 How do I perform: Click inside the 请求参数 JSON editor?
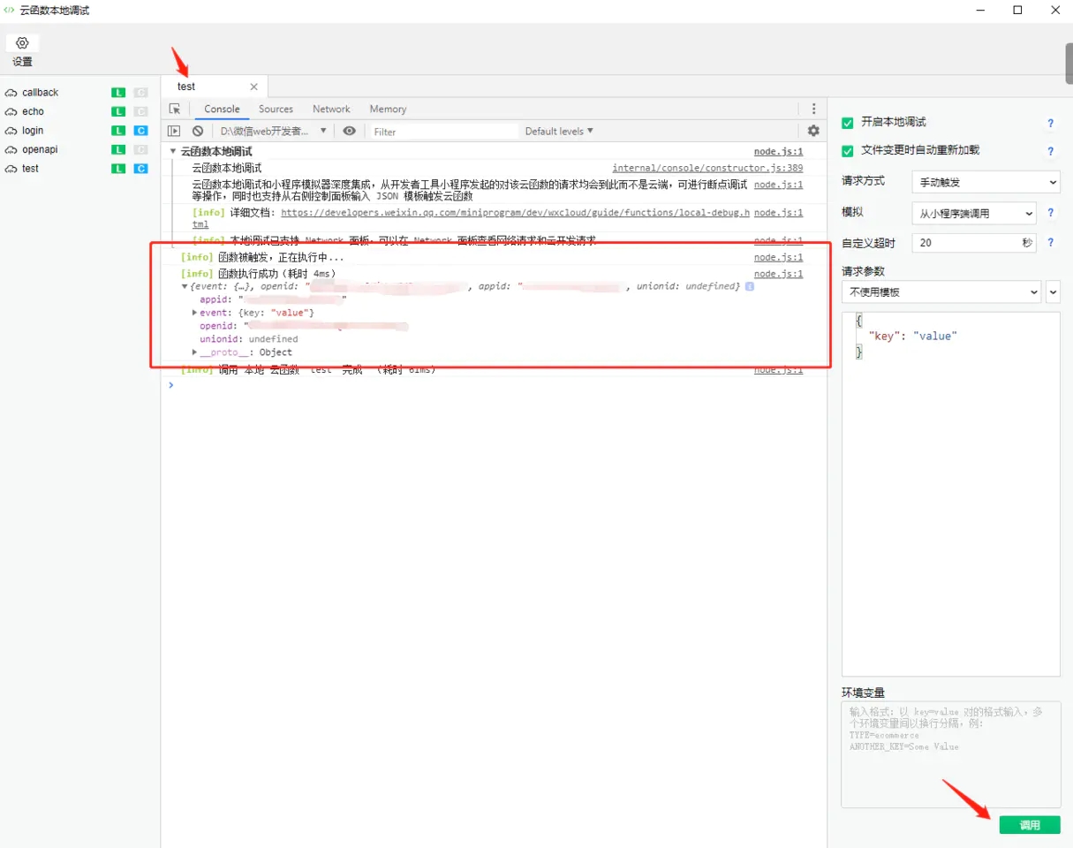(950, 494)
